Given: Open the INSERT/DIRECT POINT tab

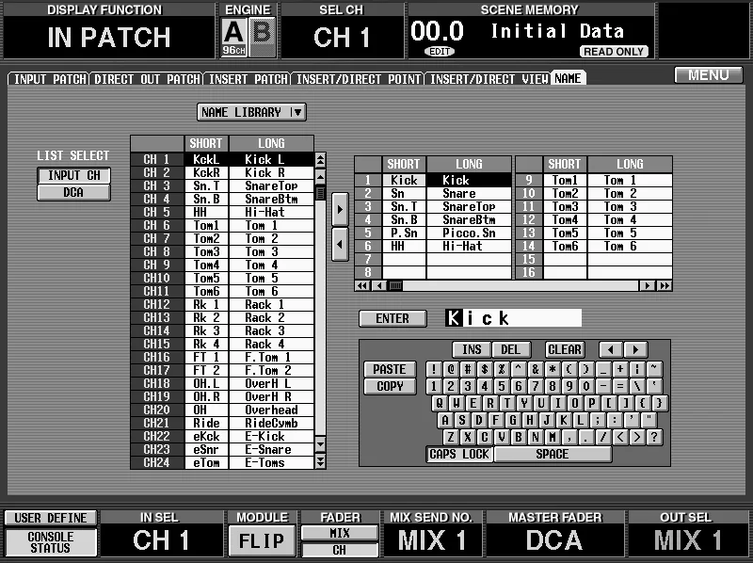Looking at the screenshot, I should click(359, 79).
